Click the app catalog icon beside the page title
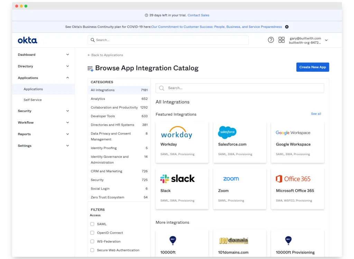This screenshot has height=259, width=354. [x=90, y=68]
